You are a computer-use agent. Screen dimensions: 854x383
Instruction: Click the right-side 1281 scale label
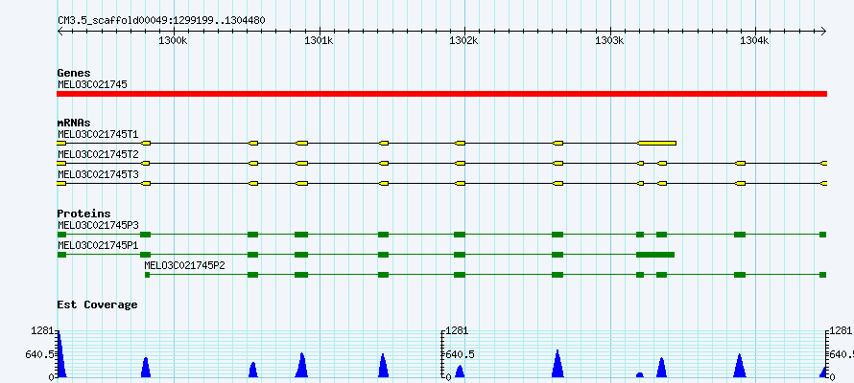point(840,331)
